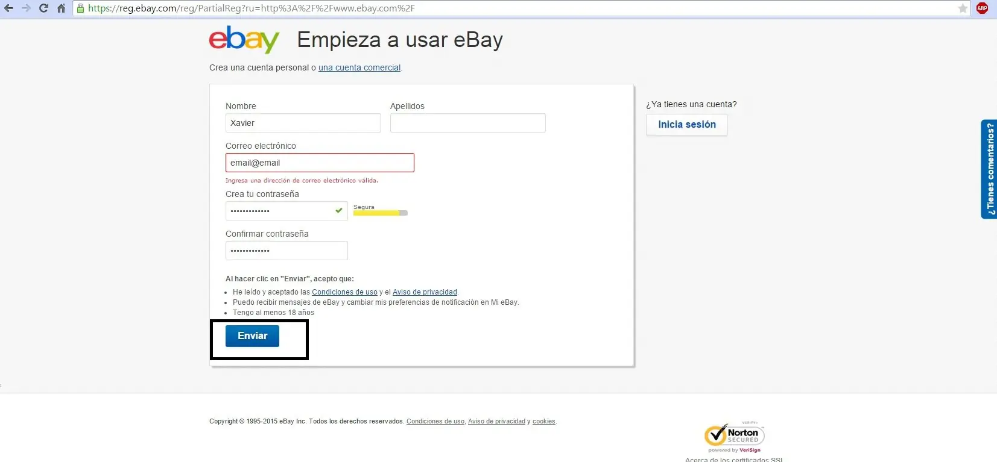Click the empty Apellidos field
Image resolution: width=997 pixels, height=462 pixels.
[468, 123]
